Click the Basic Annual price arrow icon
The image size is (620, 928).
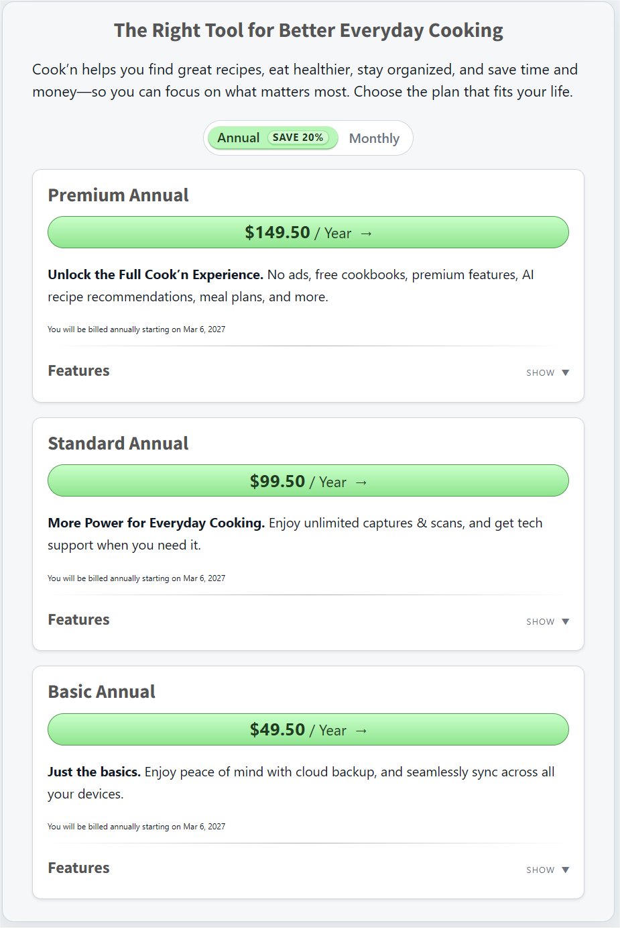(x=361, y=731)
